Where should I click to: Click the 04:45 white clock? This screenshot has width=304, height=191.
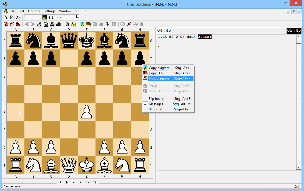point(164,31)
